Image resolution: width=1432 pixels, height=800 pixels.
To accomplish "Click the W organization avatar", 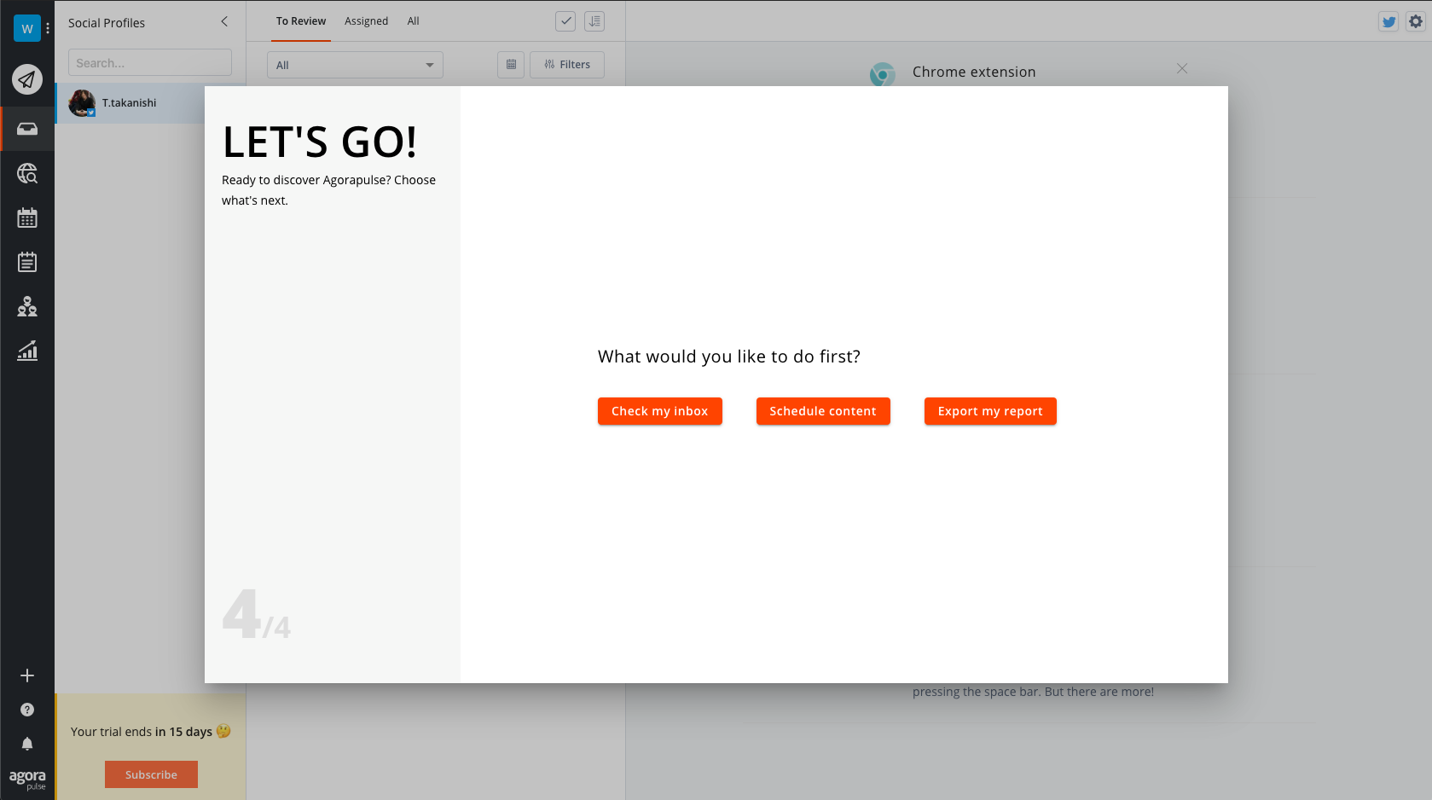I will point(27,28).
